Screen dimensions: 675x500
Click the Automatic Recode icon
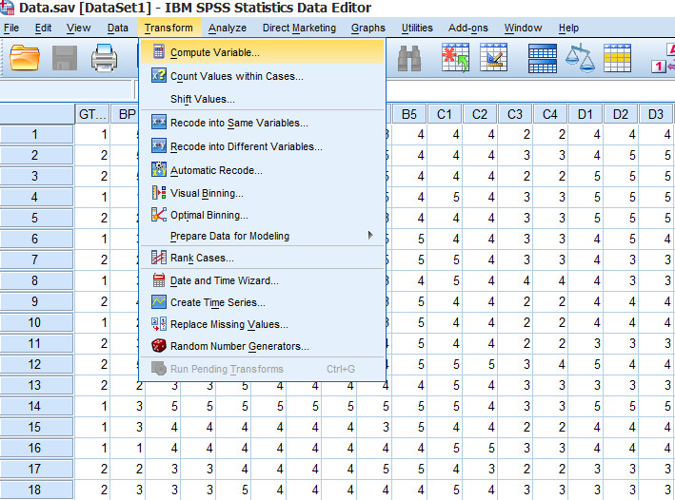158,169
